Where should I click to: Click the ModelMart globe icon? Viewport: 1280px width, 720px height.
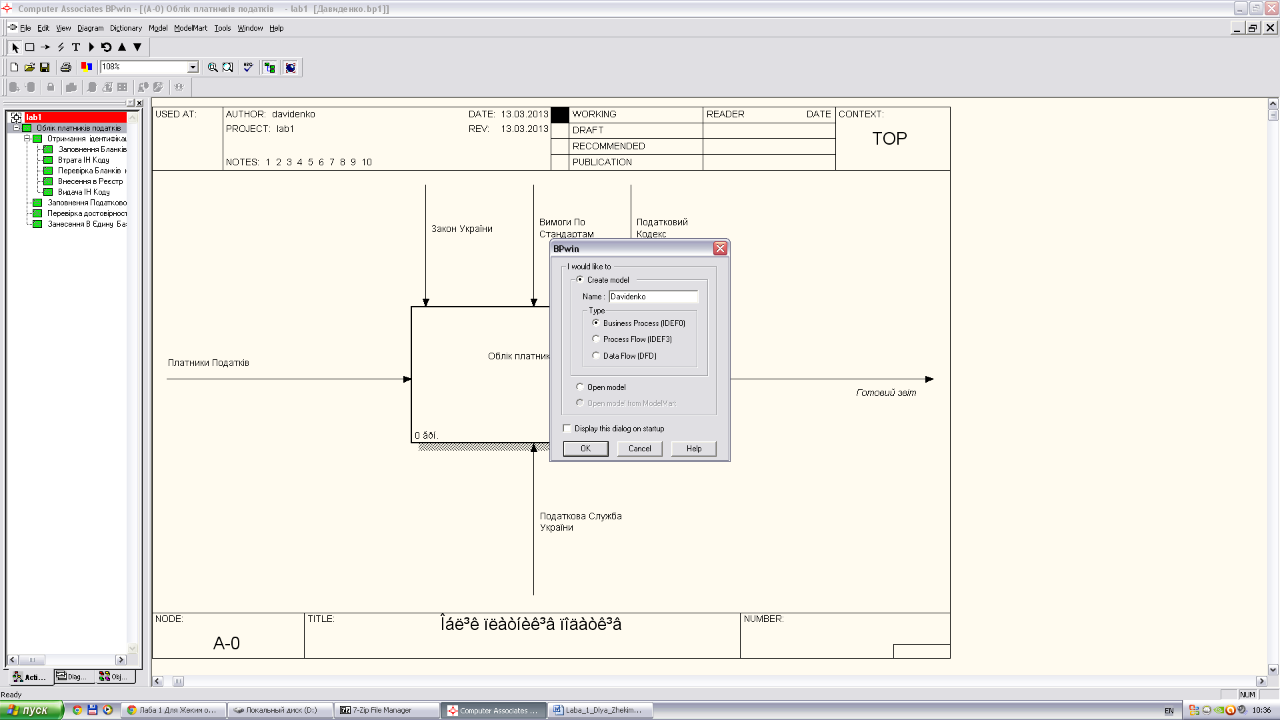(x=290, y=67)
